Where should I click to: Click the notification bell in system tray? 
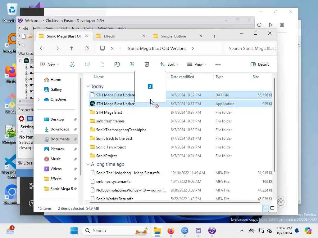click(x=297, y=231)
